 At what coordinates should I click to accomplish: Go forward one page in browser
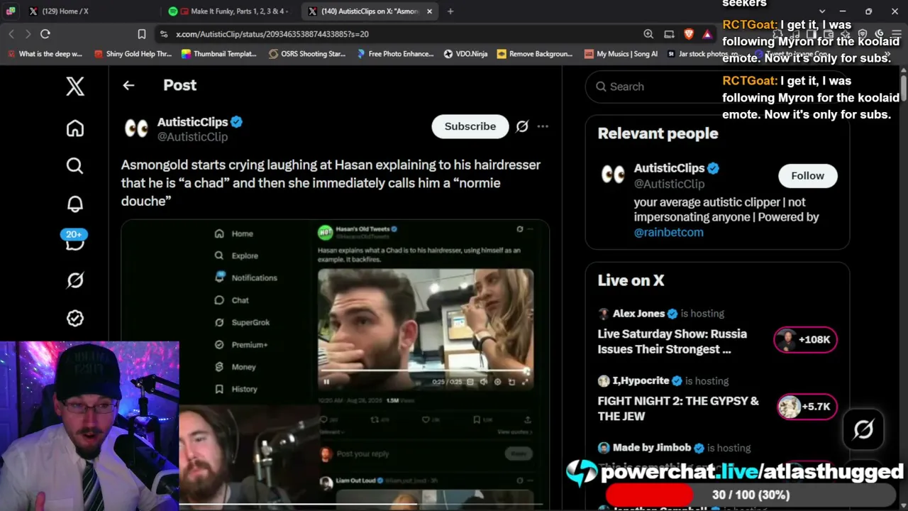tap(28, 34)
